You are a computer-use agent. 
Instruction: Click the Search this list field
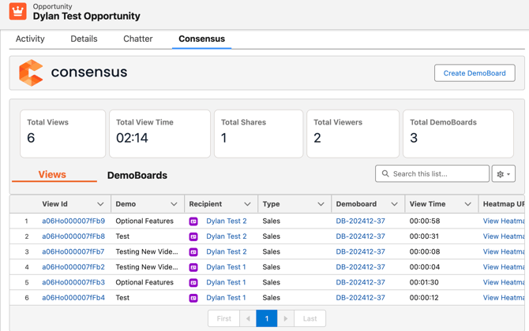pyautogui.click(x=438, y=173)
